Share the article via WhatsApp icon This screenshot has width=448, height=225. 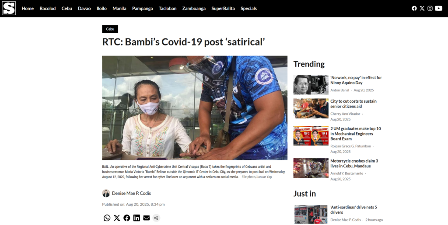pos(107,218)
